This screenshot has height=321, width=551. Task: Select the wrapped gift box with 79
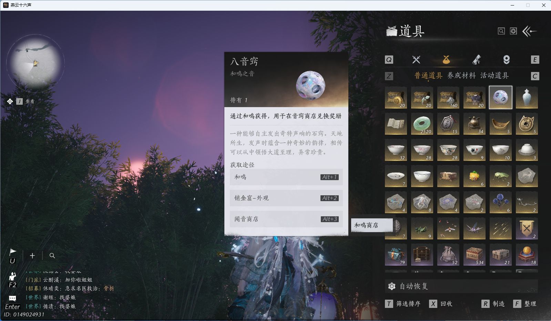[396, 255]
